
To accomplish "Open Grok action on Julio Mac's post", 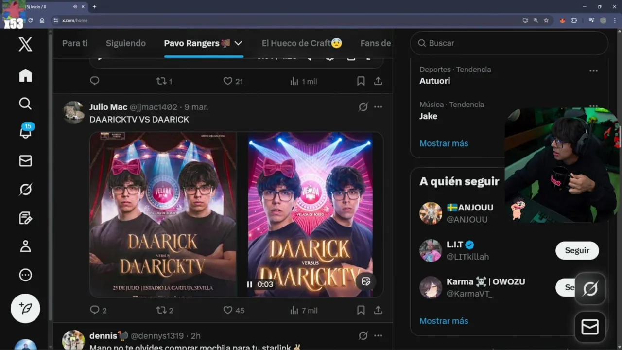I will click(x=363, y=107).
